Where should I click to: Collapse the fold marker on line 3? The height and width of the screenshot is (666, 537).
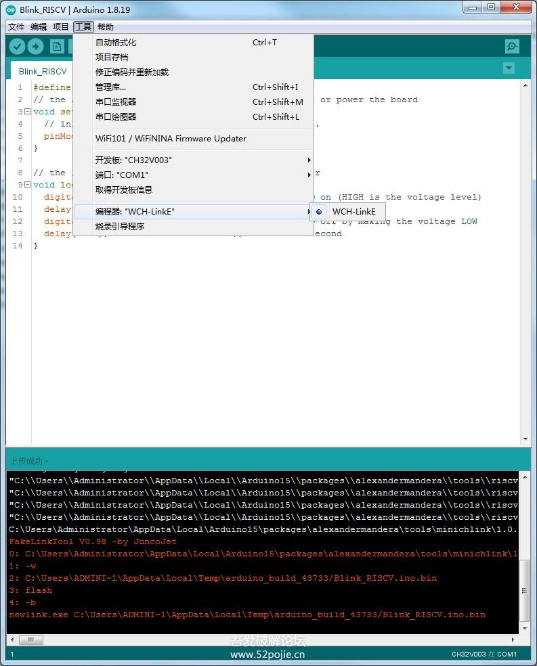(x=28, y=112)
